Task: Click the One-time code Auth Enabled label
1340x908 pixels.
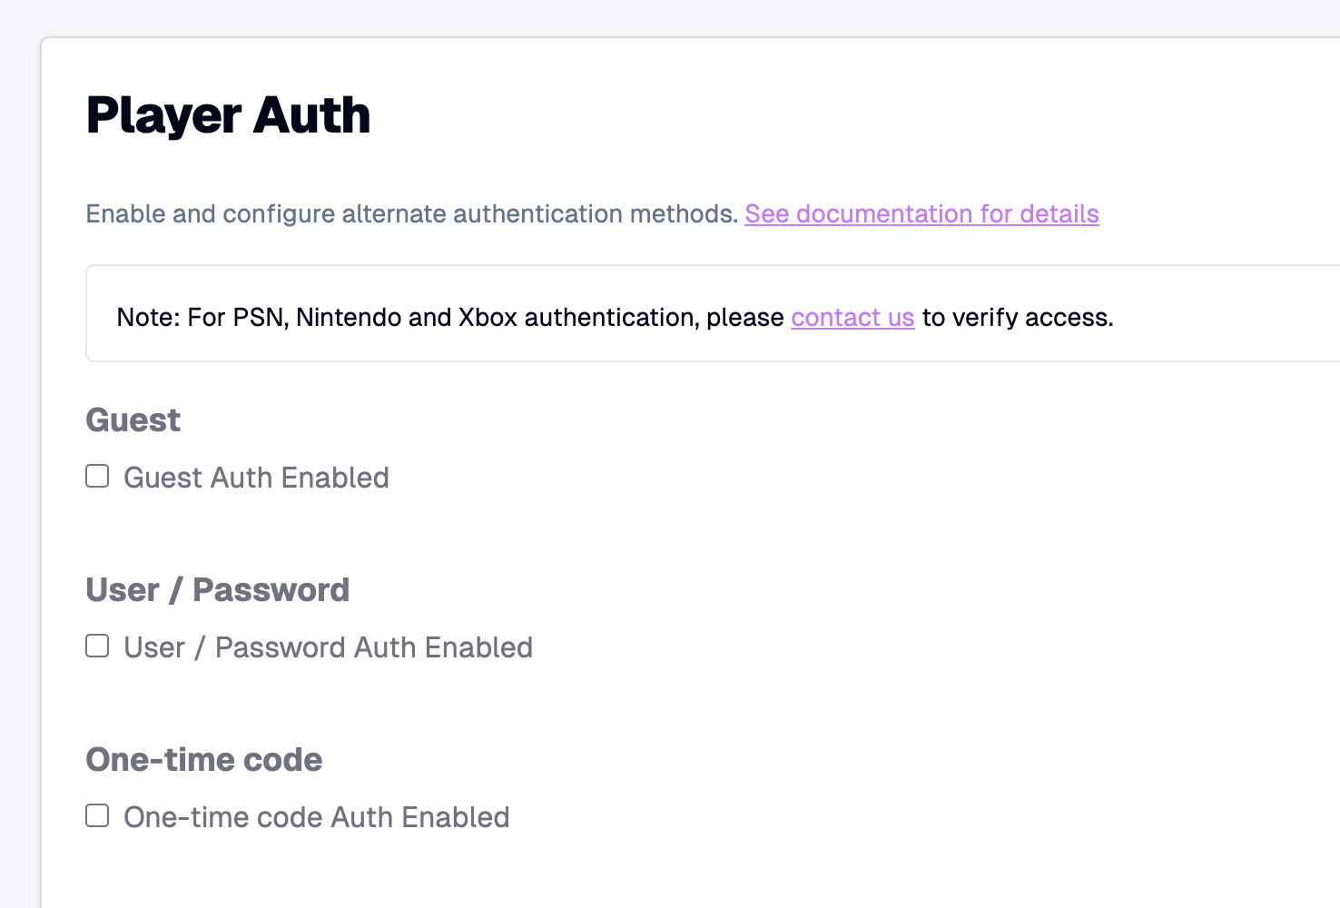Action: 316,817
